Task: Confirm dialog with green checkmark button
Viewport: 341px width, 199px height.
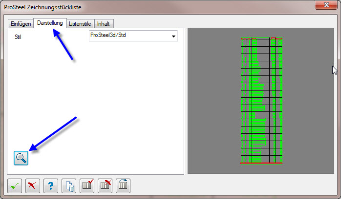Action: coord(15,186)
